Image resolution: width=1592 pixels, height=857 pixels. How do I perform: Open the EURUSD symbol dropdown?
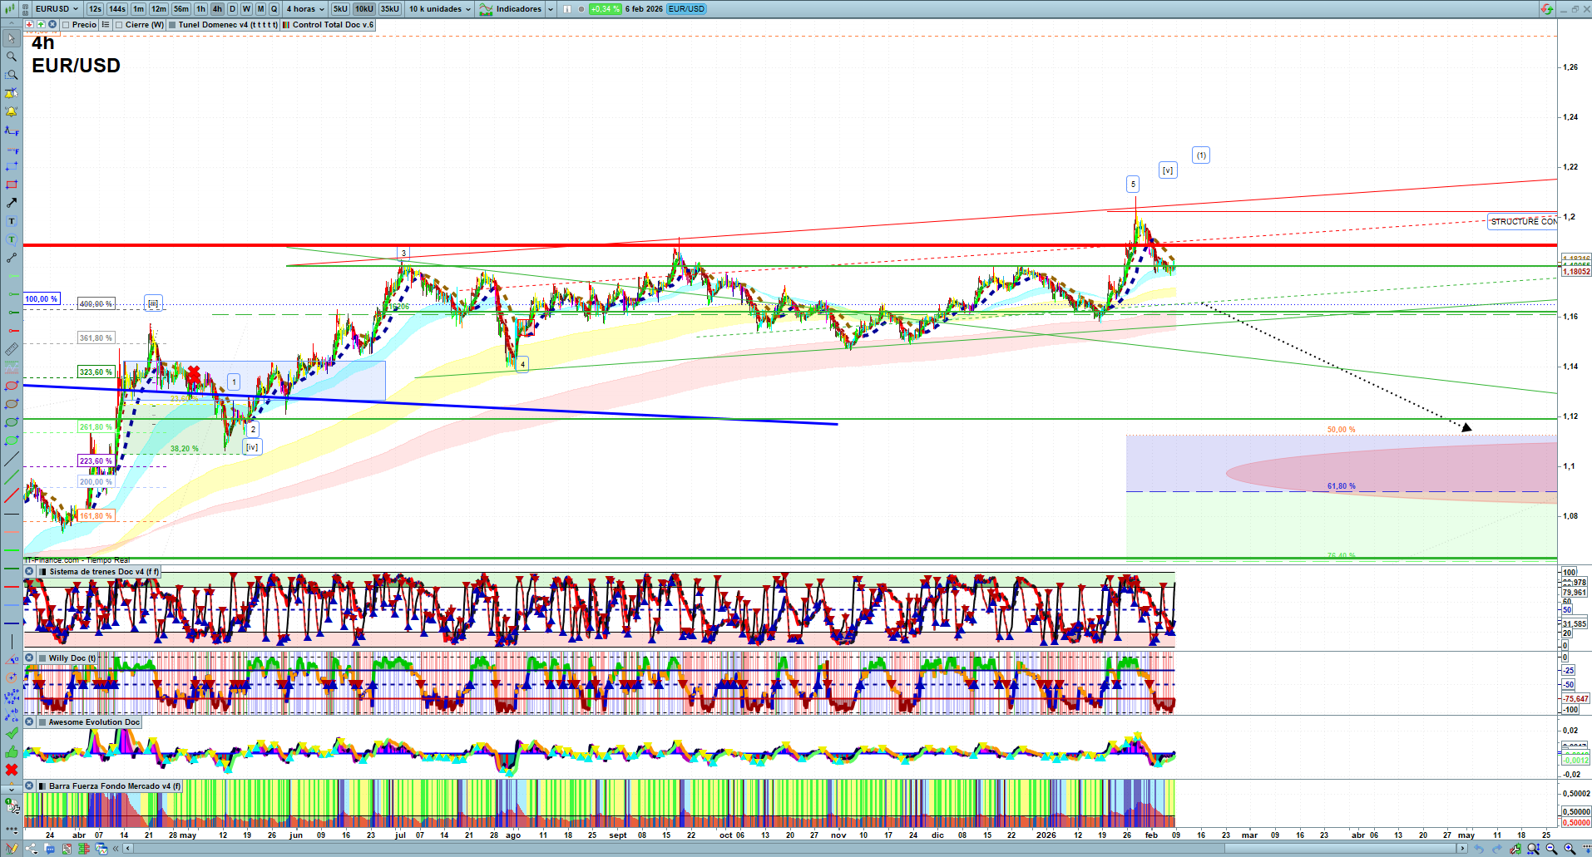coord(57,9)
